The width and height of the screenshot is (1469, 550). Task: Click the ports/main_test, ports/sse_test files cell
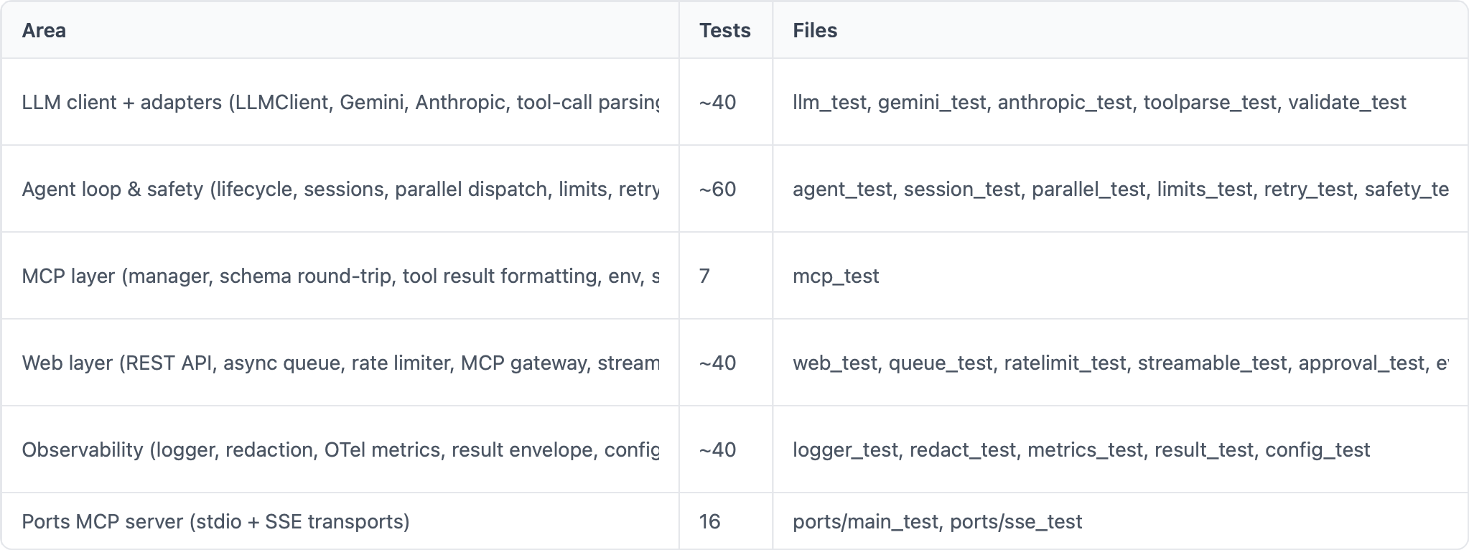pyautogui.click(x=1120, y=521)
